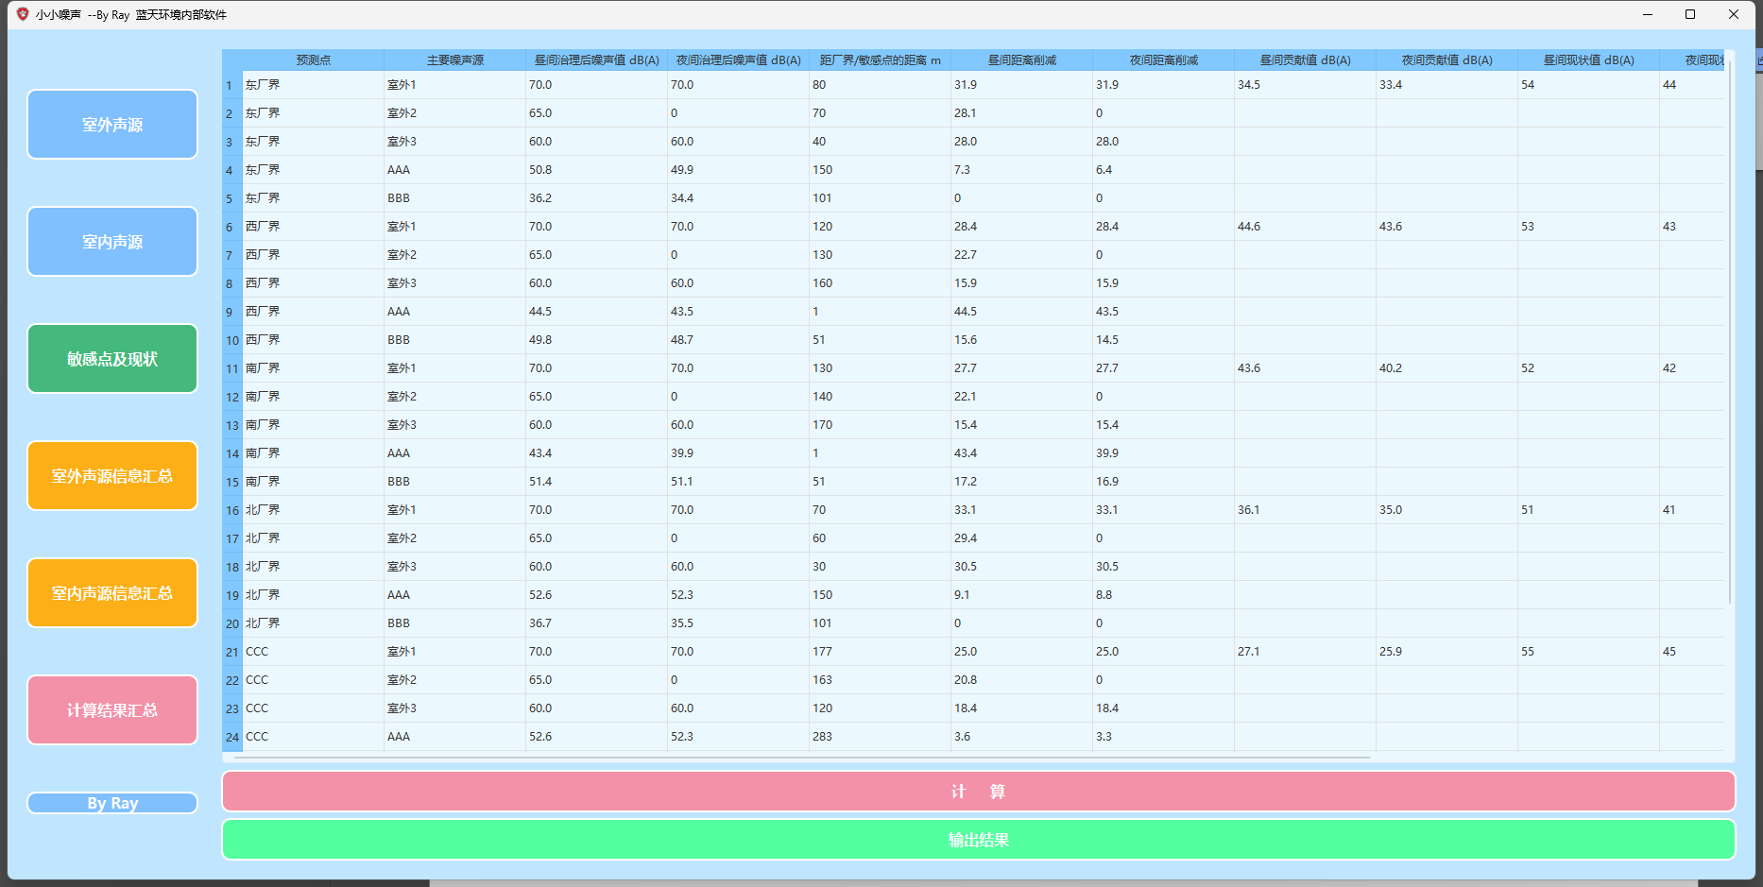This screenshot has width=1763, height=887.
Task: Click the 夜间距离削减 column header
Action: coord(1163,60)
